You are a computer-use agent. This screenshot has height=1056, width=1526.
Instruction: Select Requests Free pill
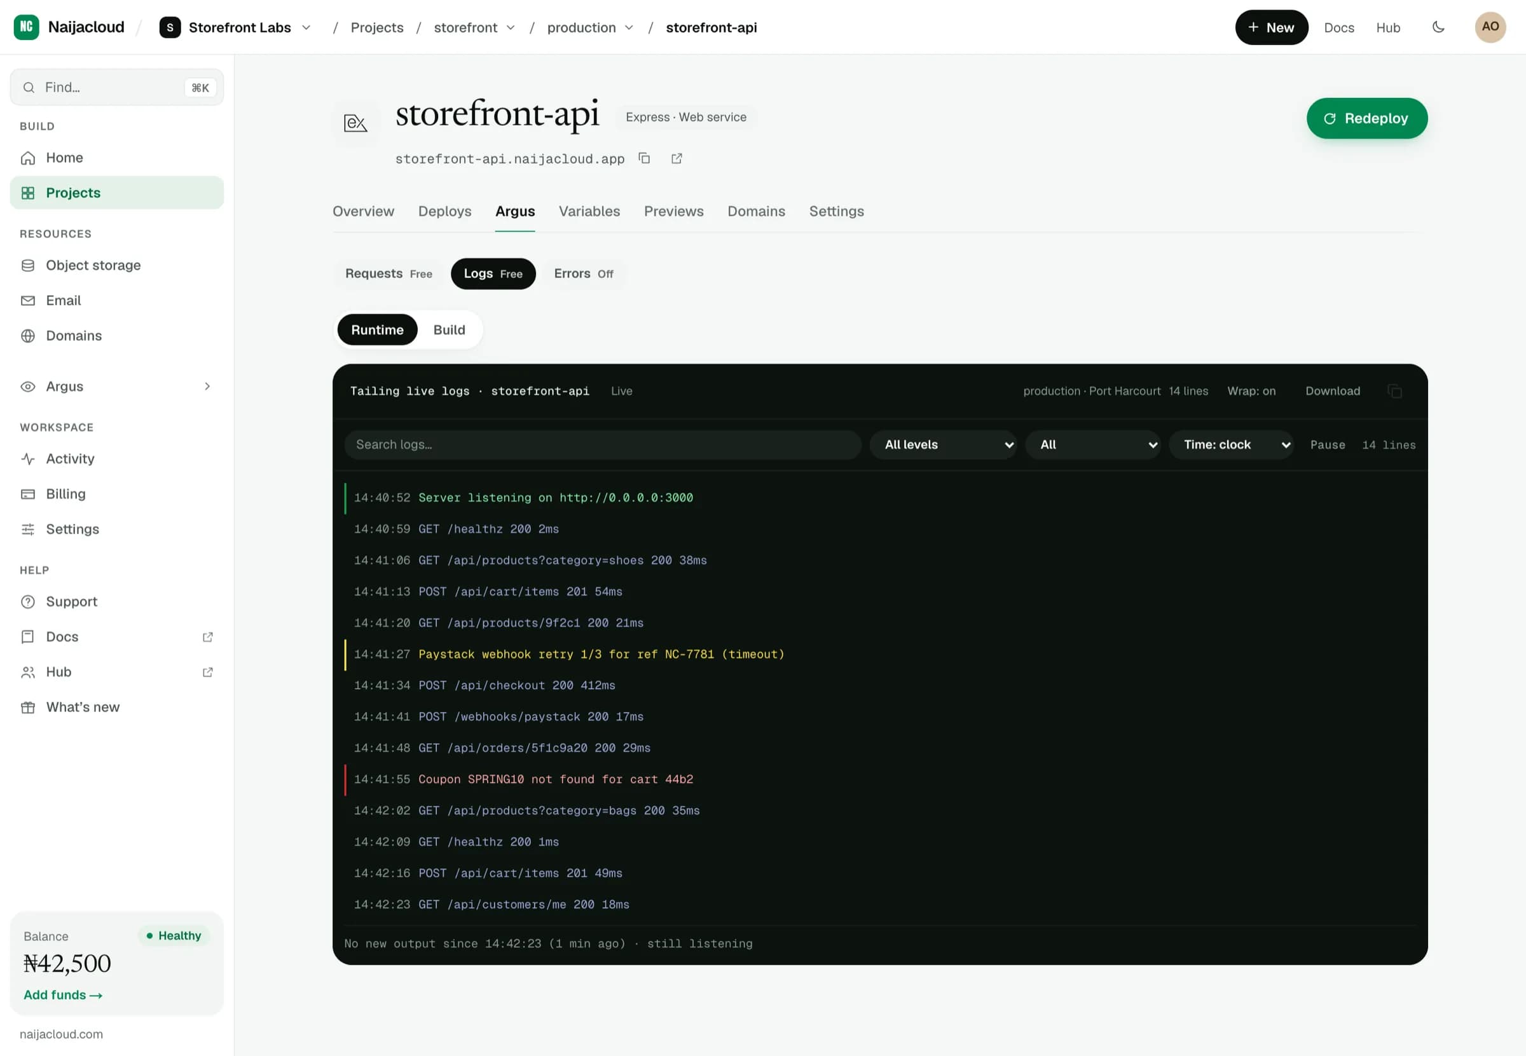[x=388, y=274]
